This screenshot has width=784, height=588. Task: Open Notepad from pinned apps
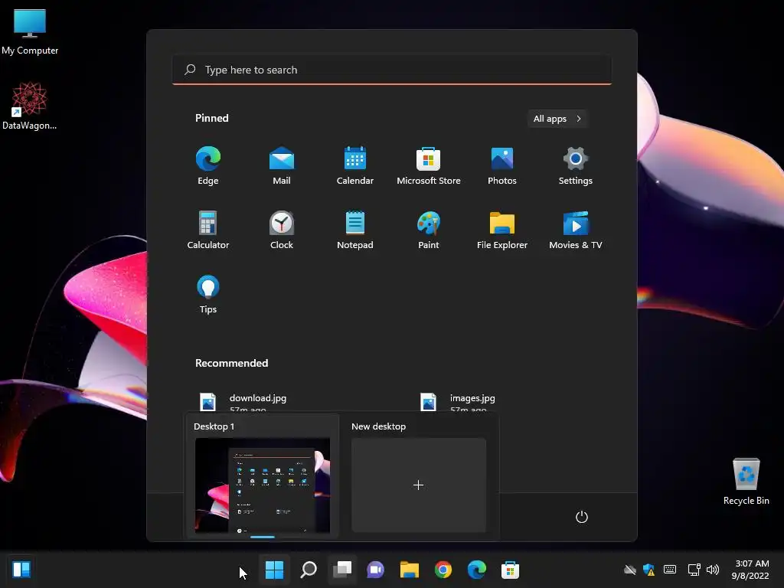coord(355,230)
